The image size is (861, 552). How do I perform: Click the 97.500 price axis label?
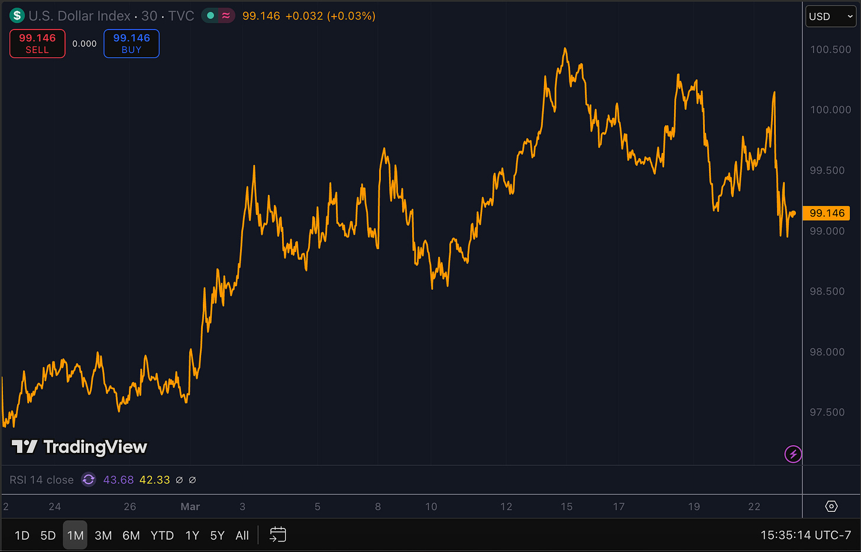click(x=827, y=412)
